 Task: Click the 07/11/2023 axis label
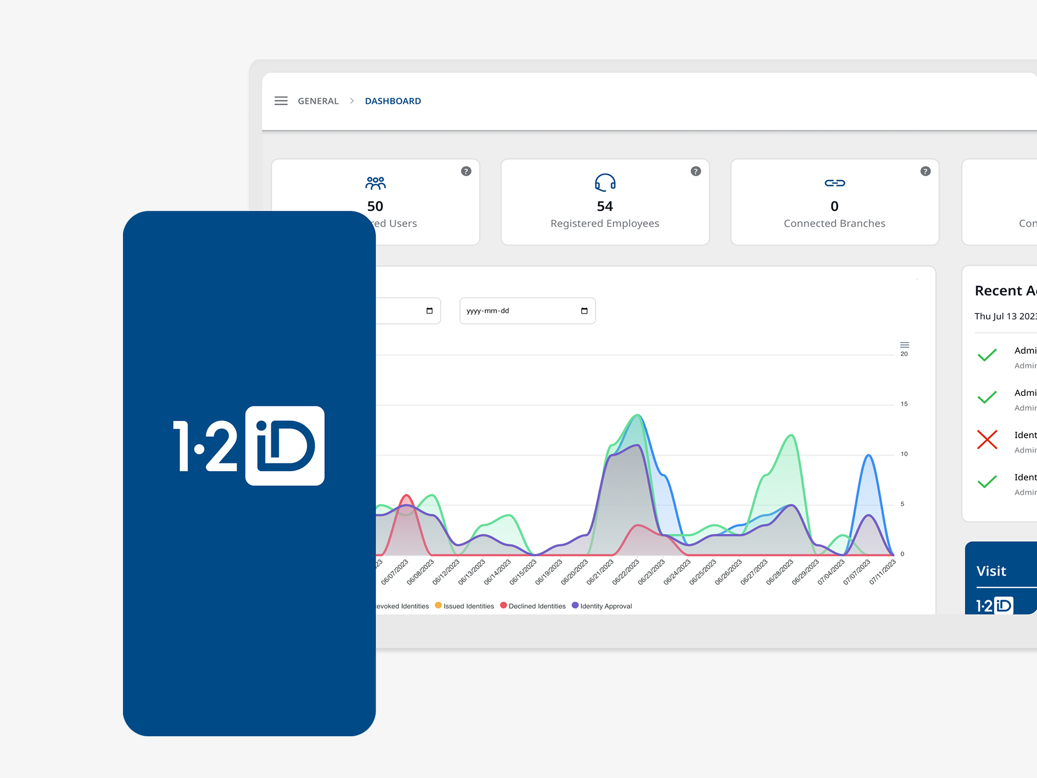point(883,572)
